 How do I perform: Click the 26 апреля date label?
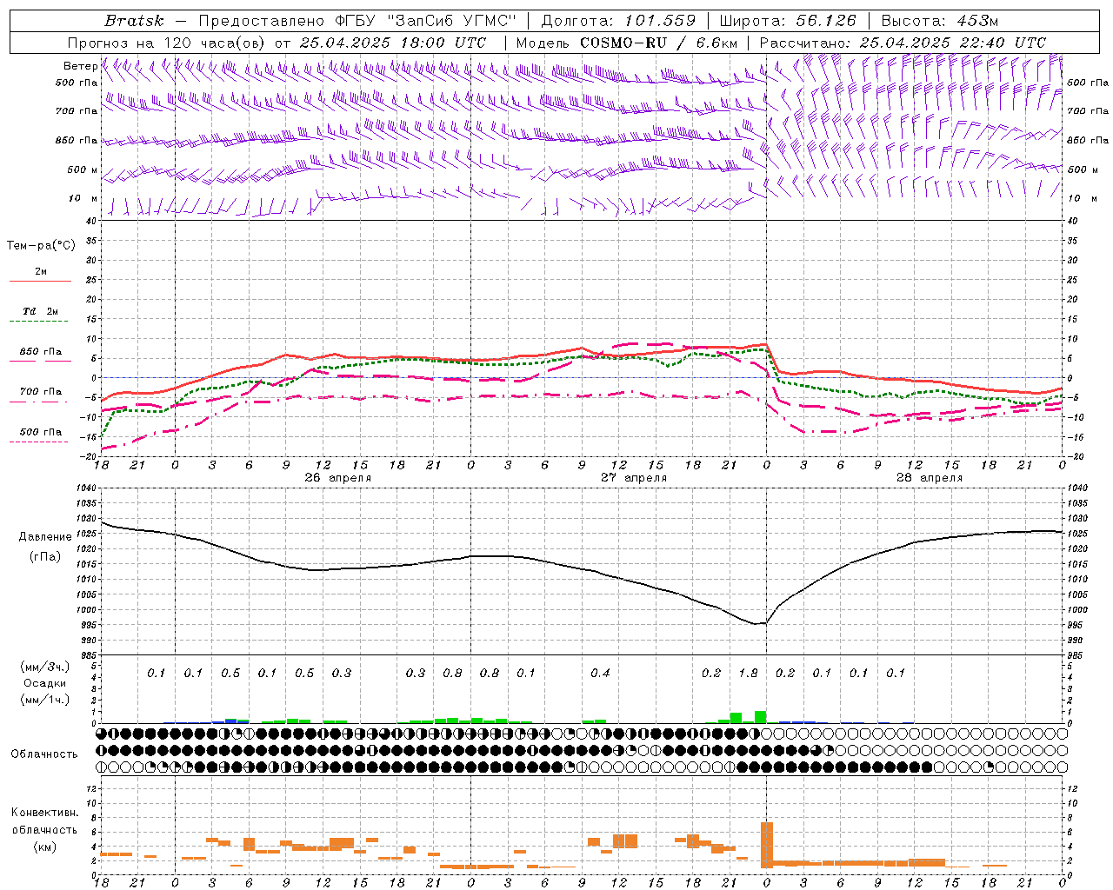click(x=338, y=478)
